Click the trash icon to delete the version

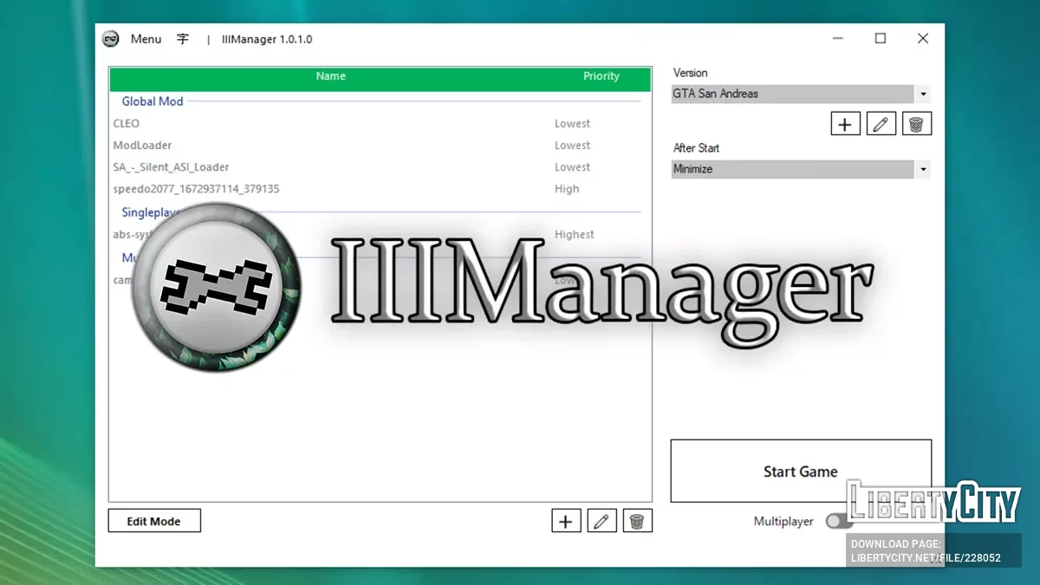[916, 123]
